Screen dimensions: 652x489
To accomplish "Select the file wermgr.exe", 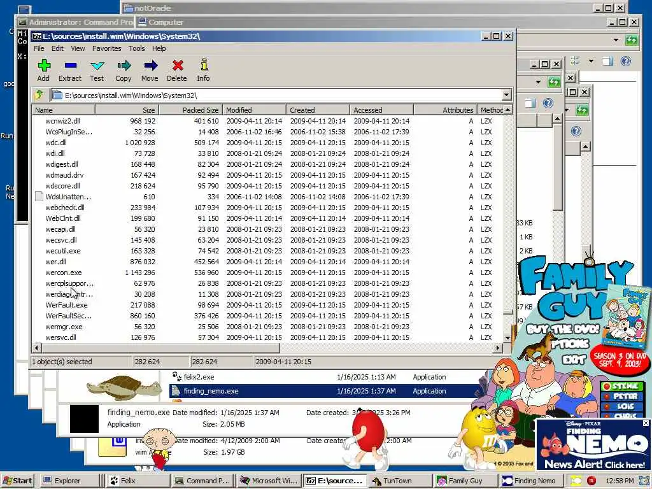I will (x=64, y=327).
